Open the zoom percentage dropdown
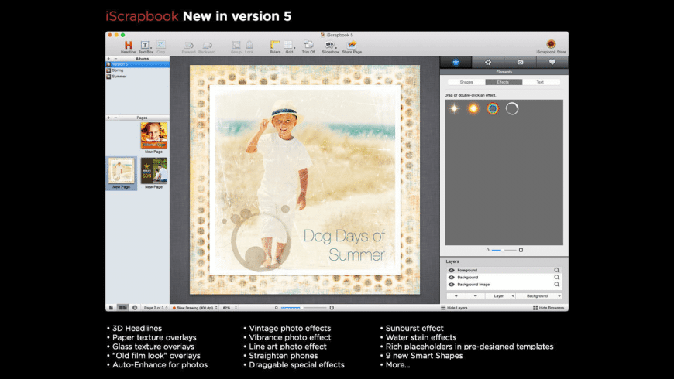Image resolution: width=674 pixels, height=379 pixels. 229,308
